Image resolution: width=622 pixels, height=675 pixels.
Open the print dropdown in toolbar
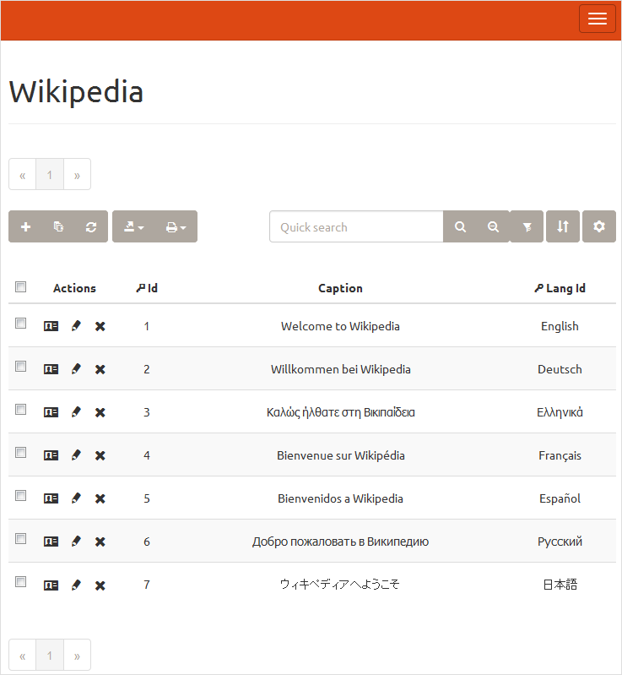coord(176,226)
